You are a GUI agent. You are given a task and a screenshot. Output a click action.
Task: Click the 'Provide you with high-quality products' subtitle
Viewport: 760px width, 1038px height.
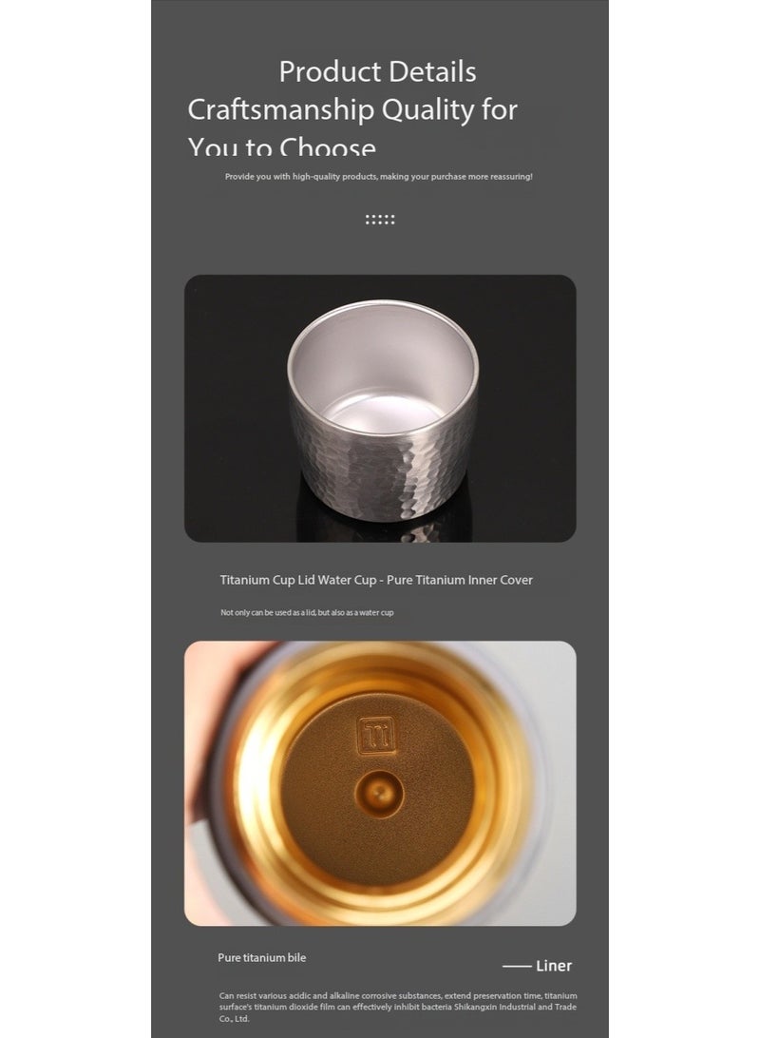click(378, 177)
